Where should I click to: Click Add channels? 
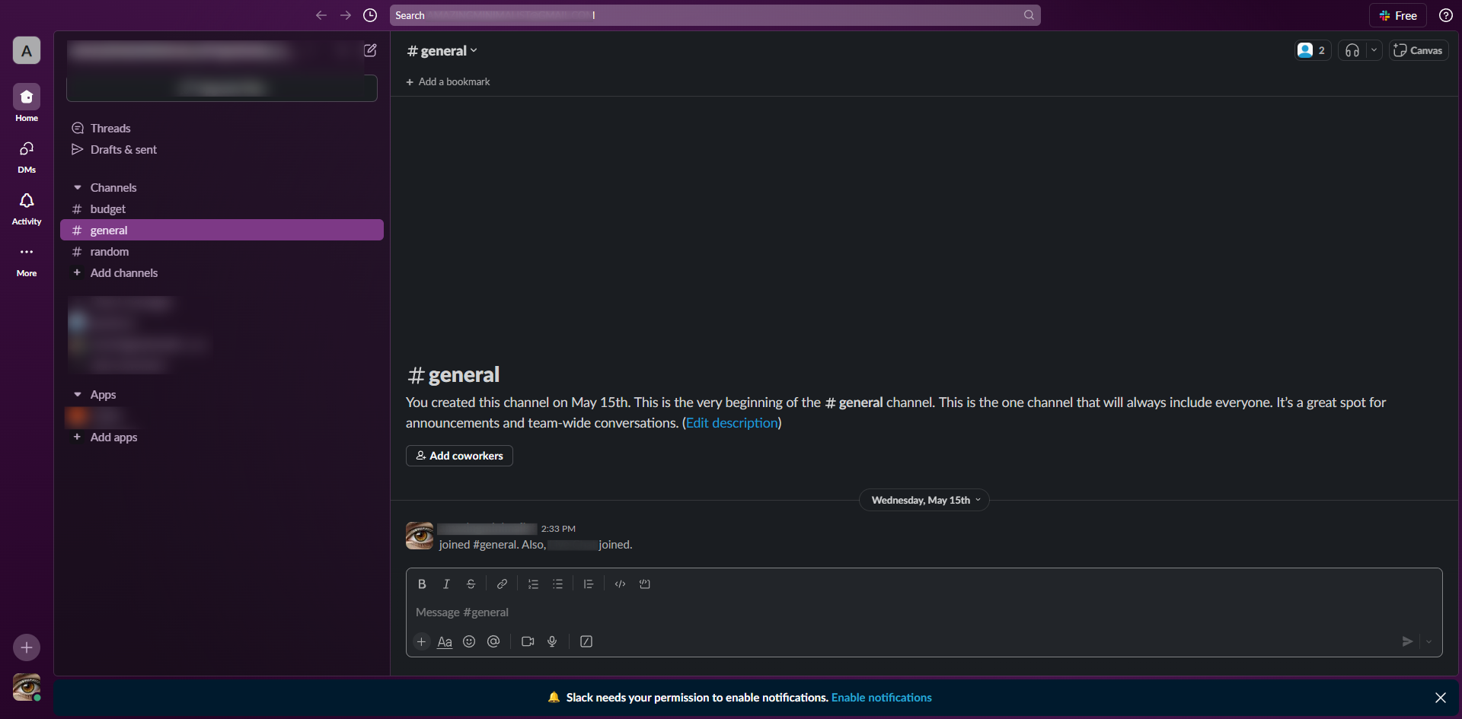pos(222,273)
